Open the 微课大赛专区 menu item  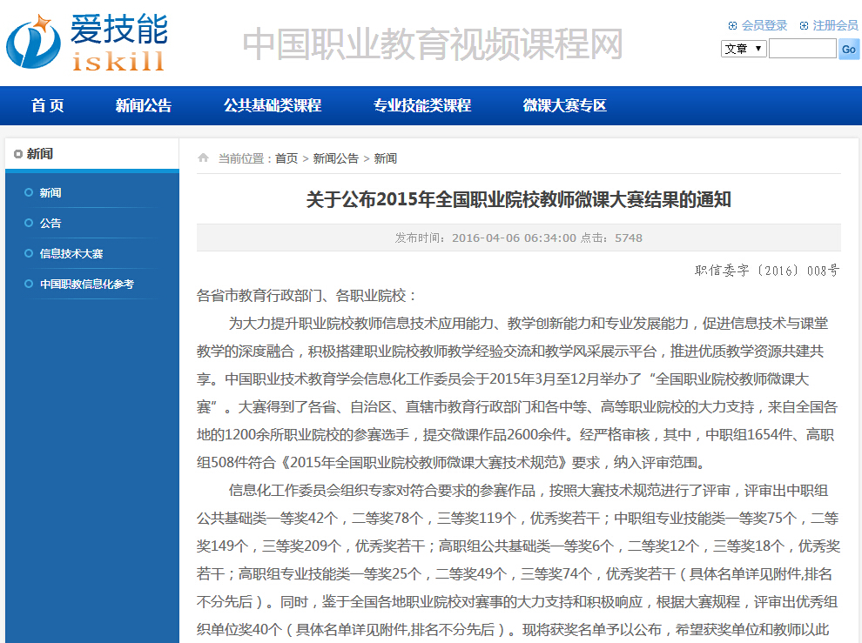click(564, 106)
